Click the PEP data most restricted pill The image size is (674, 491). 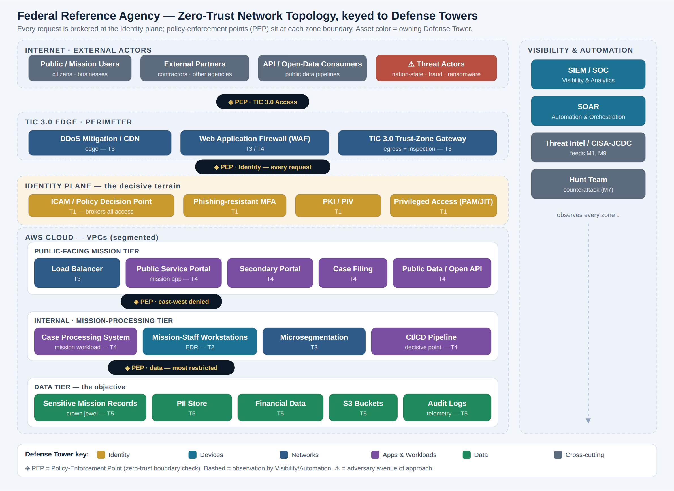pos(171,368)
